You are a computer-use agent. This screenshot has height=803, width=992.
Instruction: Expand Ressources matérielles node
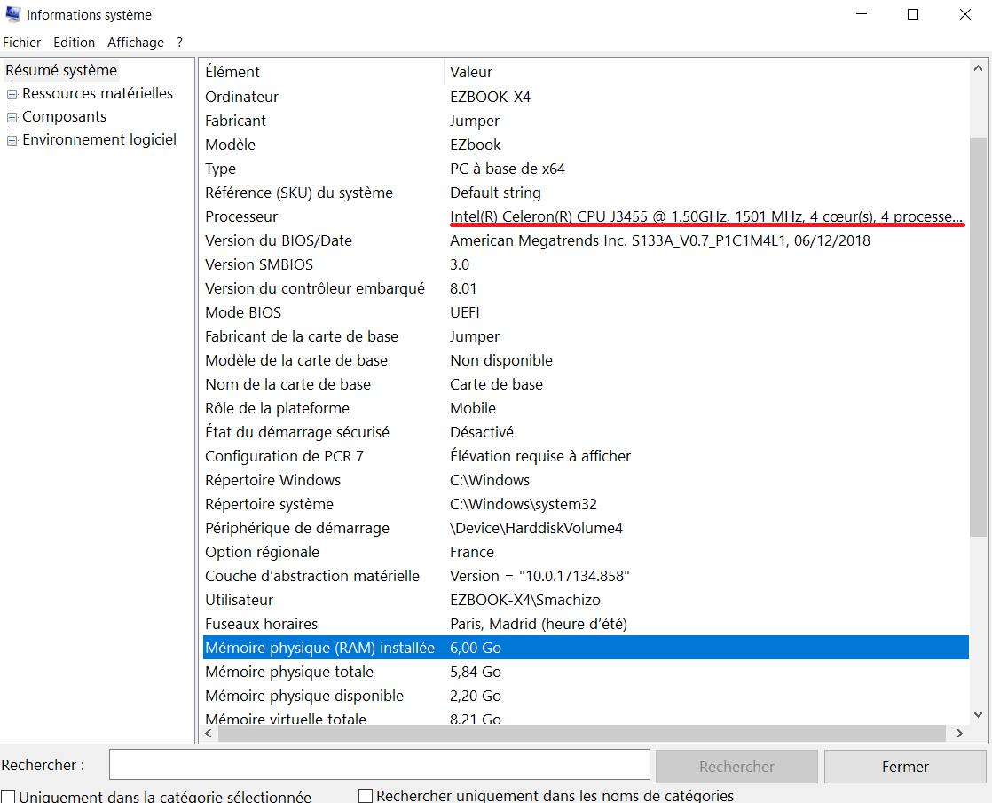coord(12,94)
